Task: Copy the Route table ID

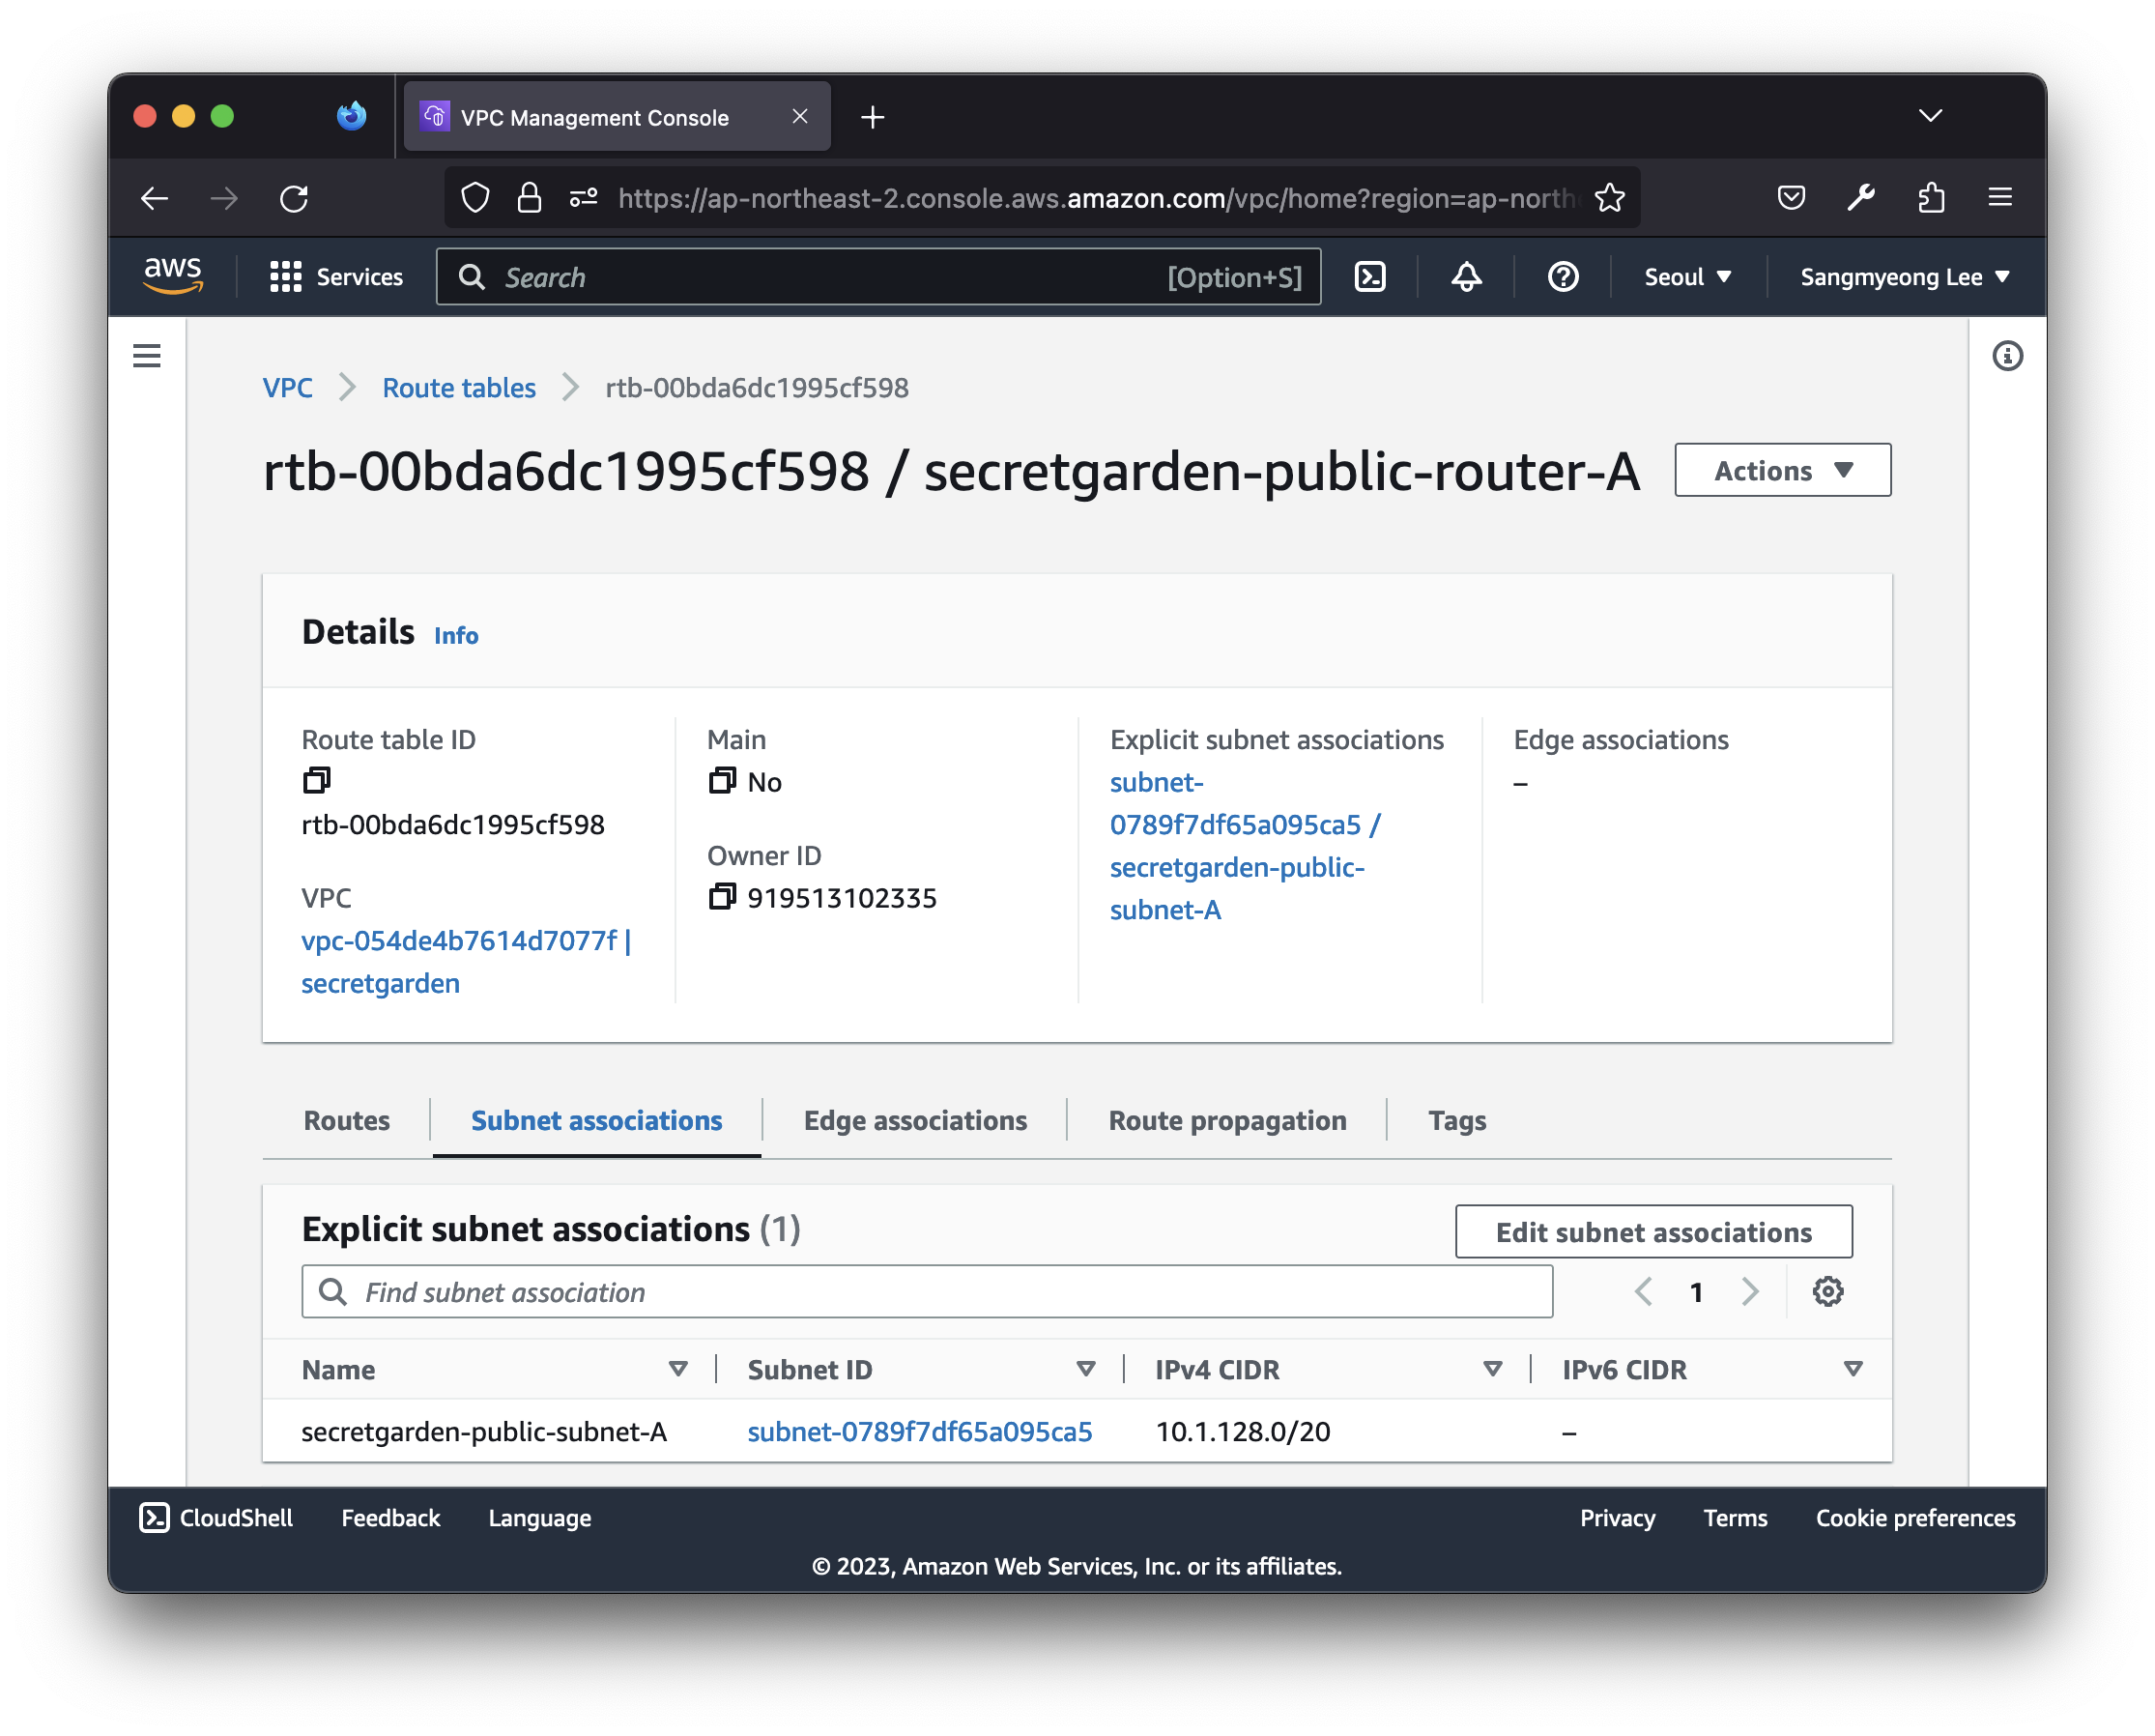Action: (317, 780)
